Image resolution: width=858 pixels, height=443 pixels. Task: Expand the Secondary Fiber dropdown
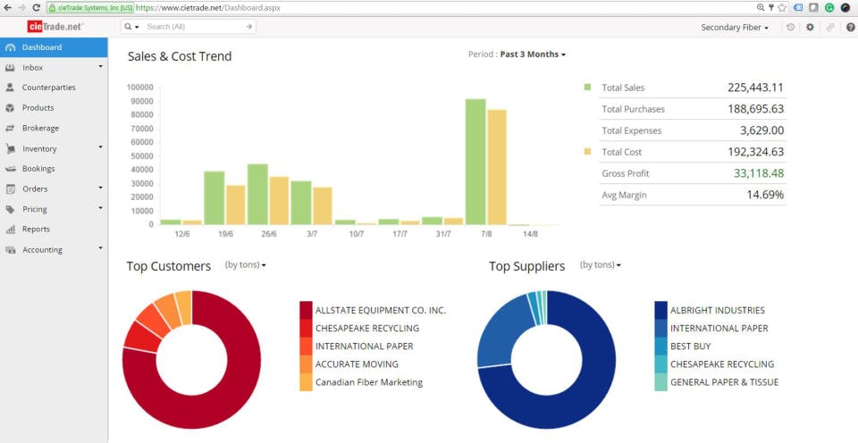coord(735,28)
